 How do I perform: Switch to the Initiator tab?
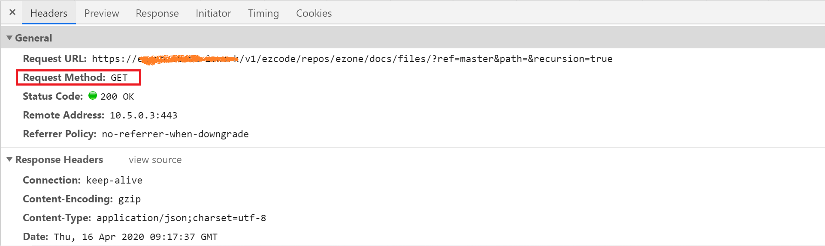tap(213, 13)
